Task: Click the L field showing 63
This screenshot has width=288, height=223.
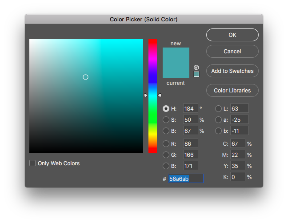Action: (x=240, y=108)
